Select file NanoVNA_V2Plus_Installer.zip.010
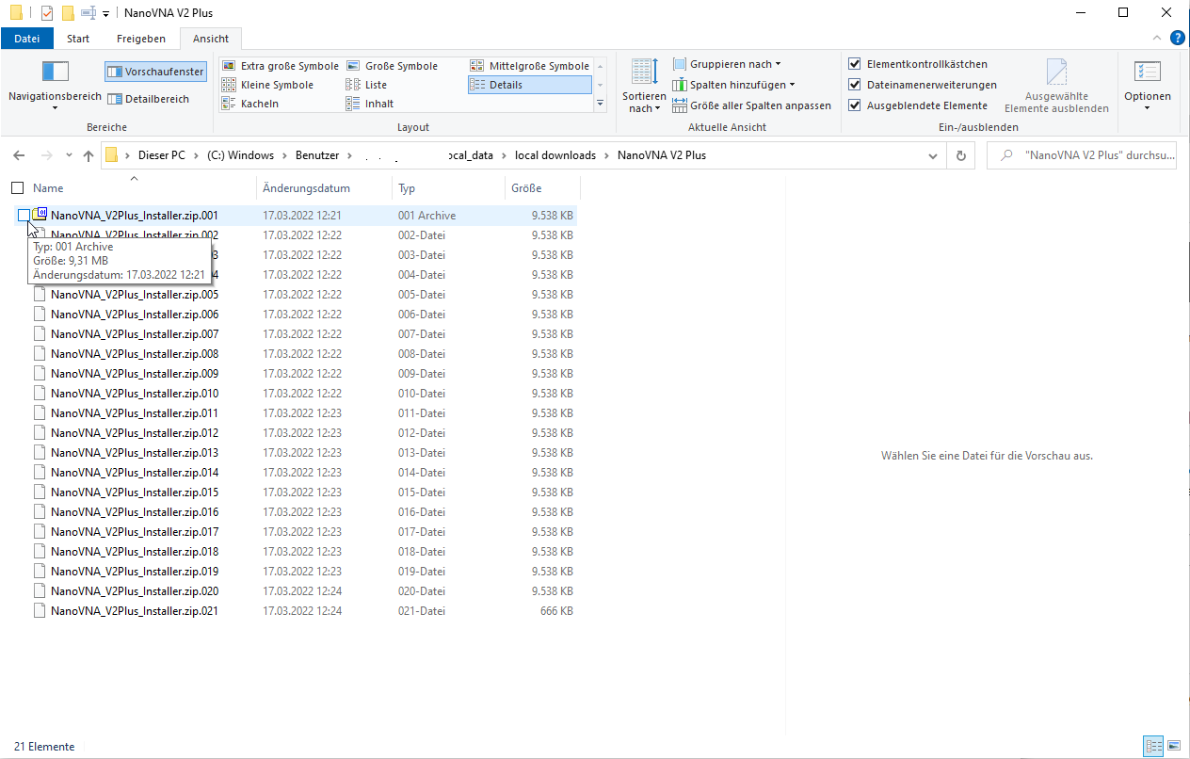 coord(135,394)
